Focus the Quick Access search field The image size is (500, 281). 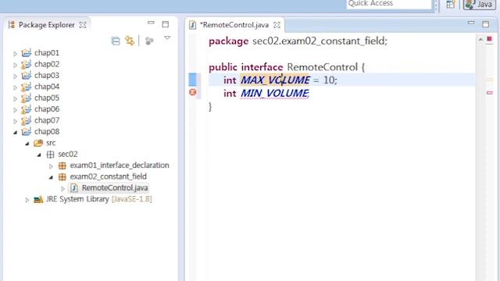[x=389, y=4]
